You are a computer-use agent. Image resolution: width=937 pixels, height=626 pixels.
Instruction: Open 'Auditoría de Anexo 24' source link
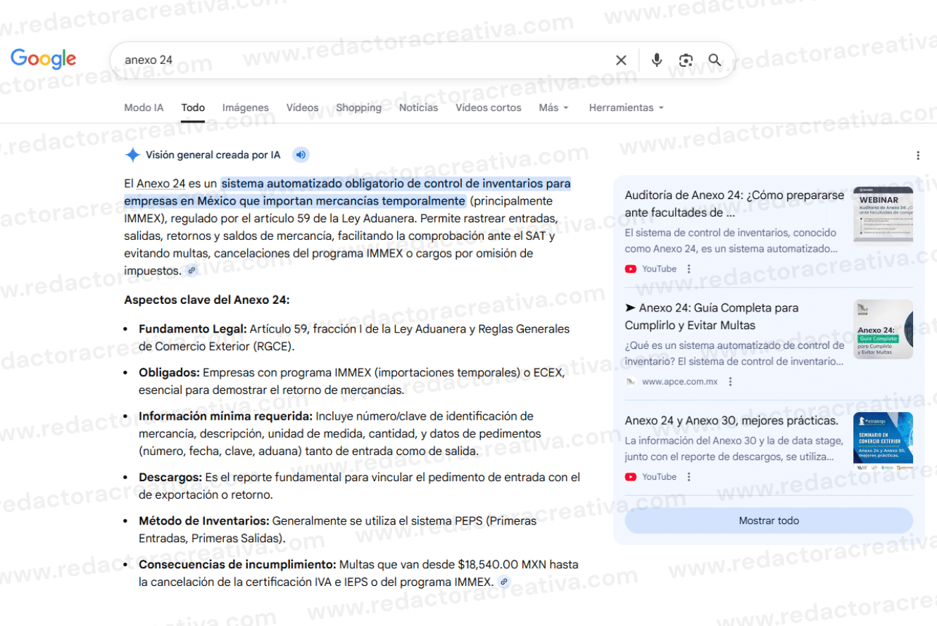coord(734,204)
